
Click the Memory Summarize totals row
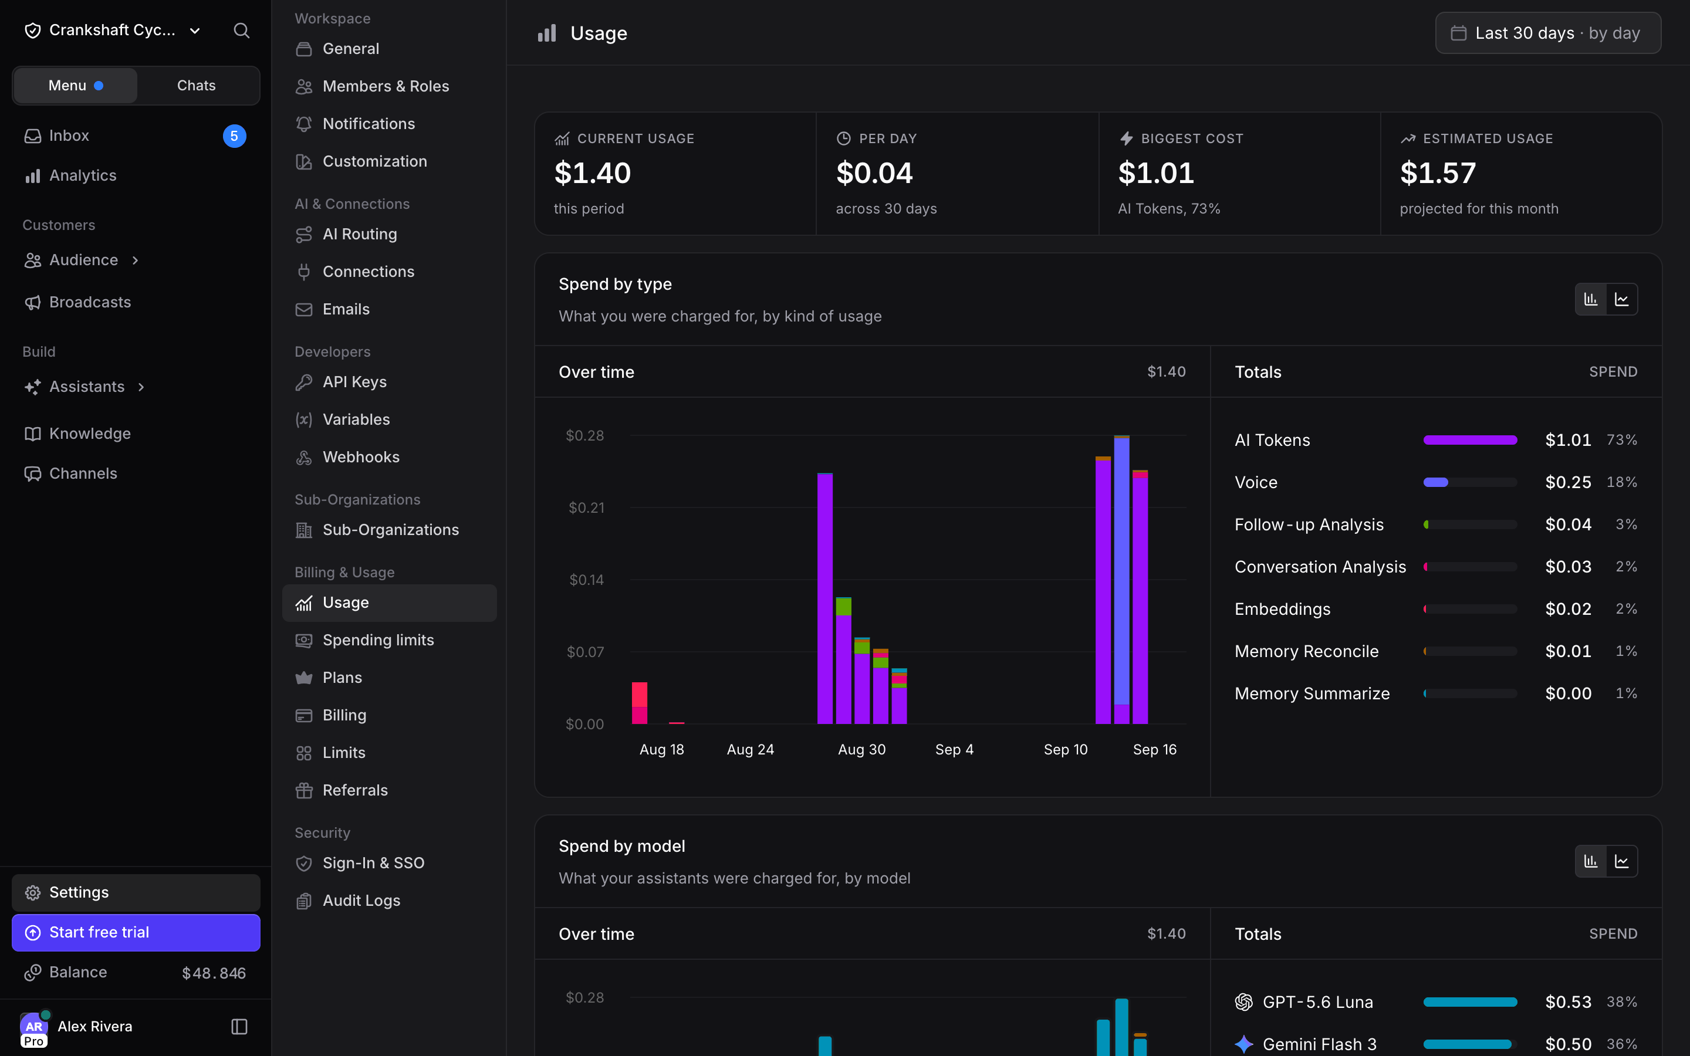1436,693
